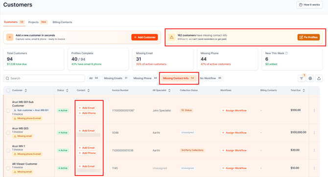Open row menu for Arun WB 001:Sub Customer
Image resolution: width=328 pixels, height=177 pixels.
click(x=314, y=111)
